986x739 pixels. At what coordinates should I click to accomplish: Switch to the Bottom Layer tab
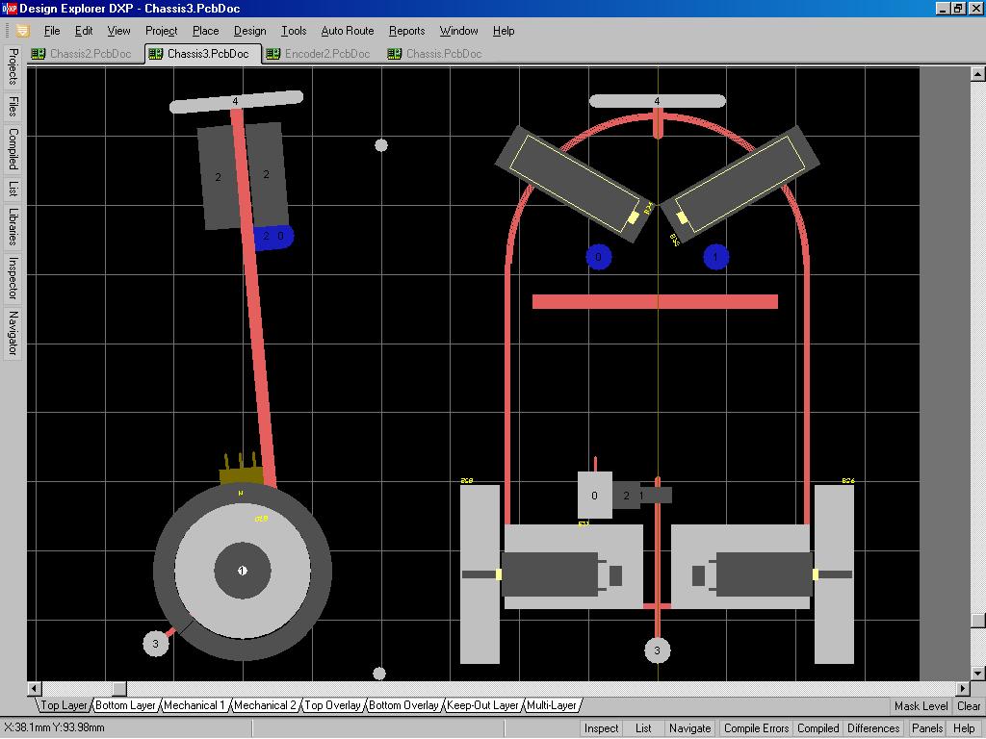pos(125,705)
